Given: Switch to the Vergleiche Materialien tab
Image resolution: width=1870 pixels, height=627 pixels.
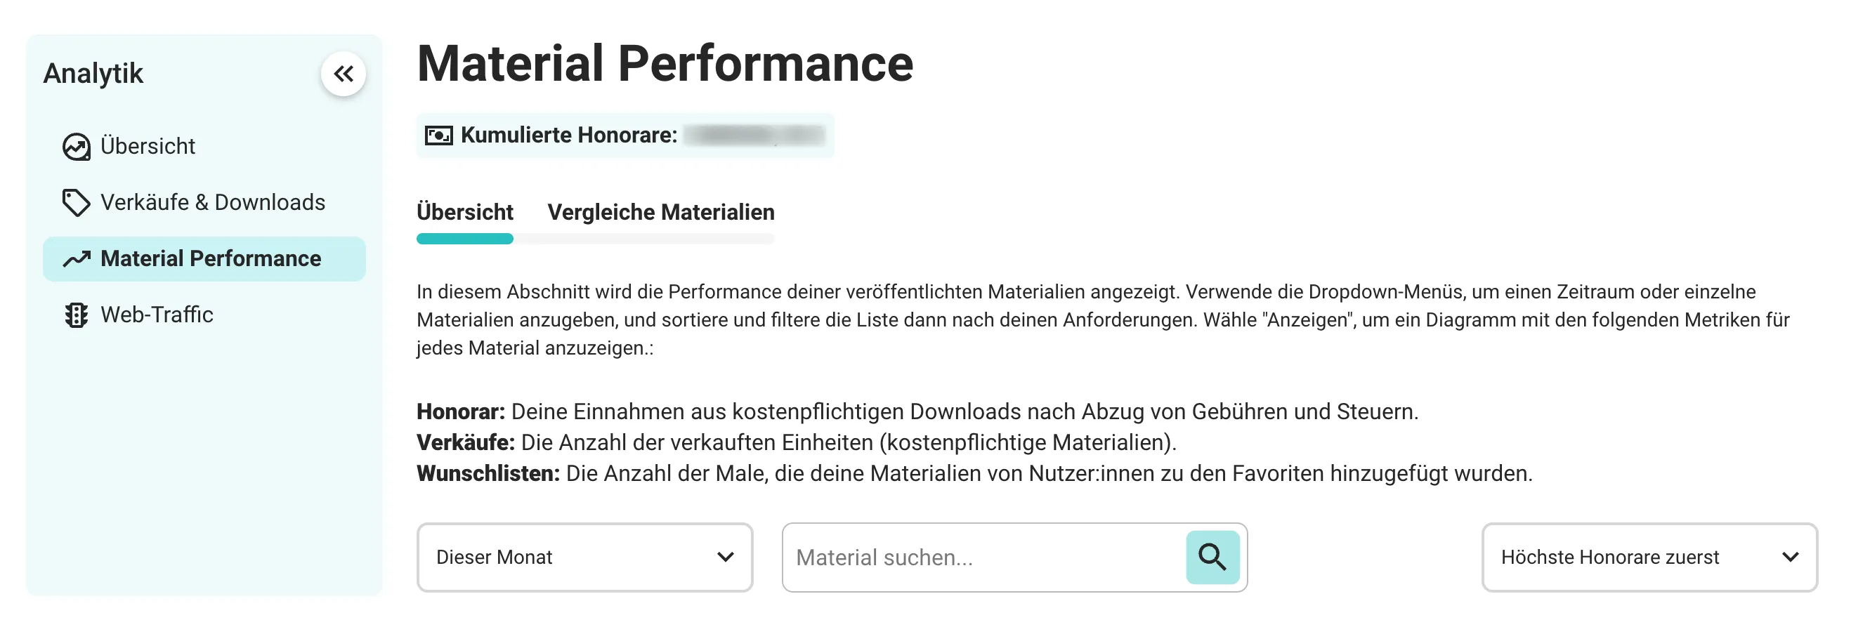Looking at the screenshot, I should (660, 213).
